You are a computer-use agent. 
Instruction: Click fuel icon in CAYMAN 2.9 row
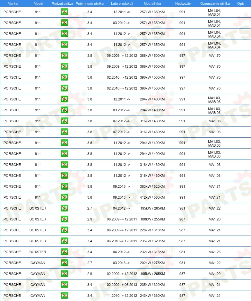point(64,274)
